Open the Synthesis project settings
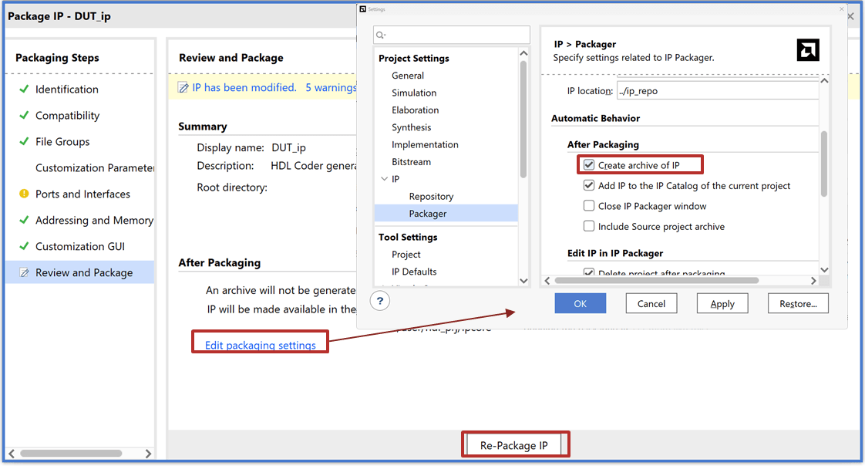The width and height of the screenshot is (865, 466). pos(411,127)
